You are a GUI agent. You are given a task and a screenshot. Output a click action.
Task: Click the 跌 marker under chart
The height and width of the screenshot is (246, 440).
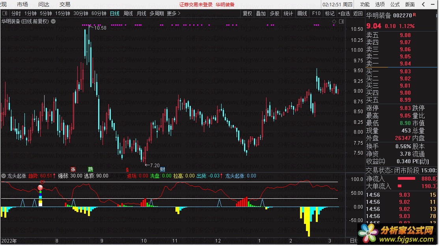90,169
